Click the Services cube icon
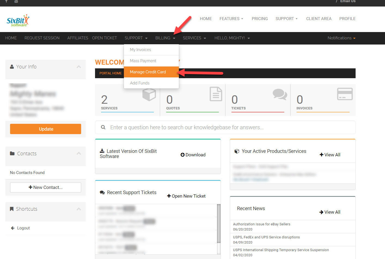 (149, 95)
